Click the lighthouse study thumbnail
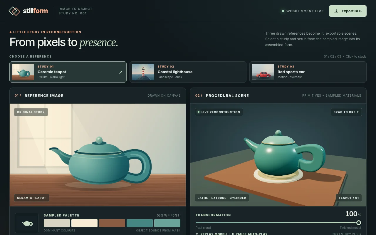Image resolution: width=376 pixels, height=235 pixels. 143,72
